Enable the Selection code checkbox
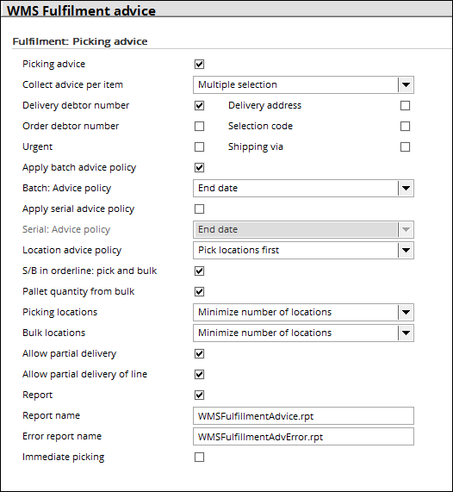The image size is (453, 492). [405, 126]
